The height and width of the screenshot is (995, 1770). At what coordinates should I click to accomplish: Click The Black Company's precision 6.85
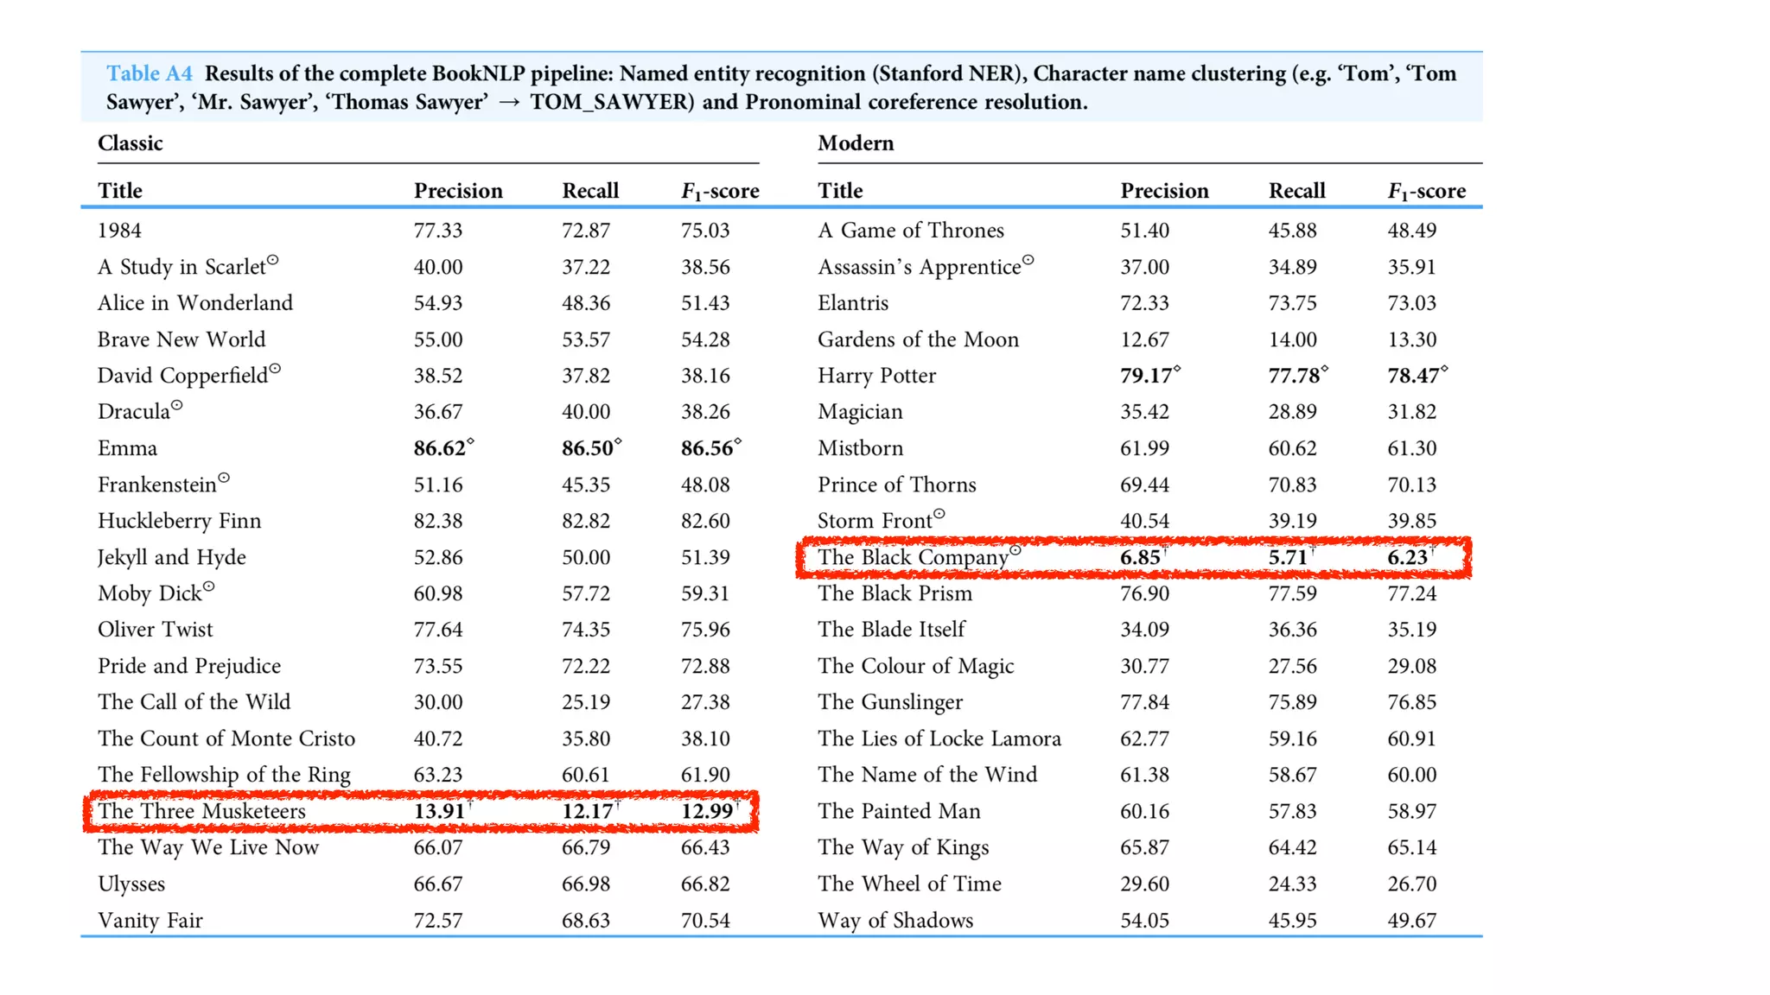[x=1140, y=557]
